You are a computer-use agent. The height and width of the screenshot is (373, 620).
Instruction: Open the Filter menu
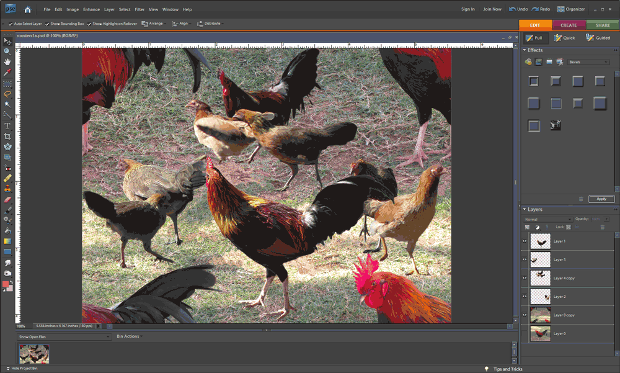coord(139,9)
